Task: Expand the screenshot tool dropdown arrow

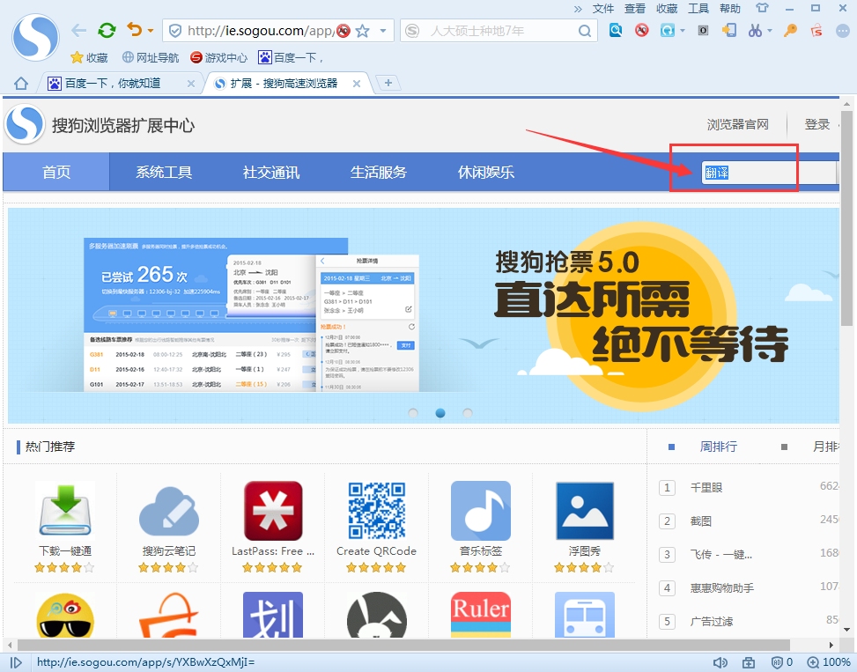Action: click(x=770, y=29)
